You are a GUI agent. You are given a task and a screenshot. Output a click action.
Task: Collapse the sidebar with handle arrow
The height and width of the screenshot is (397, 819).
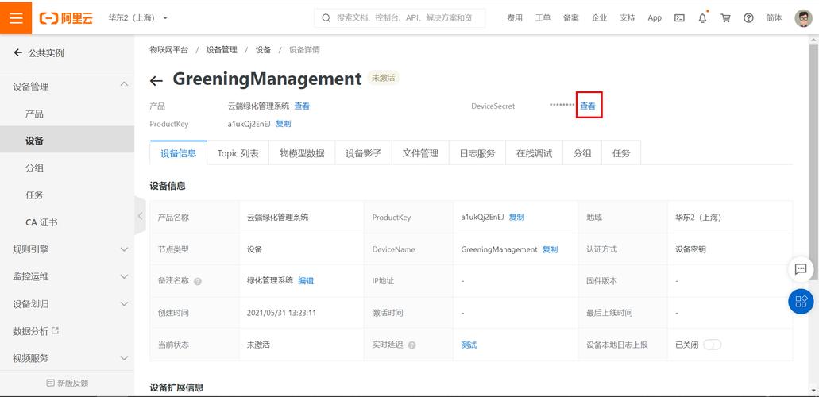click(140, 216)
